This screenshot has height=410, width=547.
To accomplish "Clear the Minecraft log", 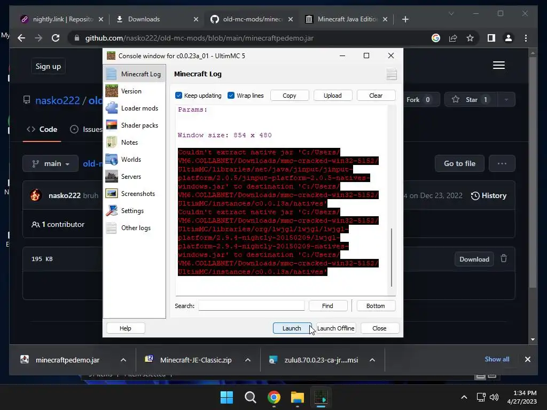I will [376, 96].
